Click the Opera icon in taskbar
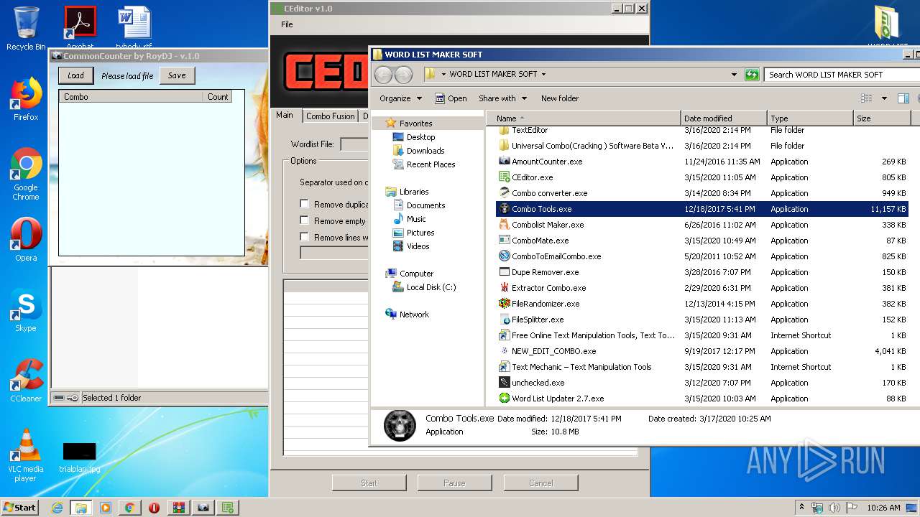 [154, 508]
